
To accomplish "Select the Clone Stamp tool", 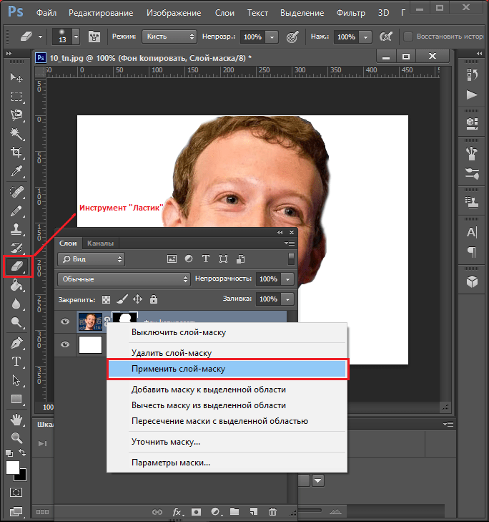I will (x=16, y=229).
